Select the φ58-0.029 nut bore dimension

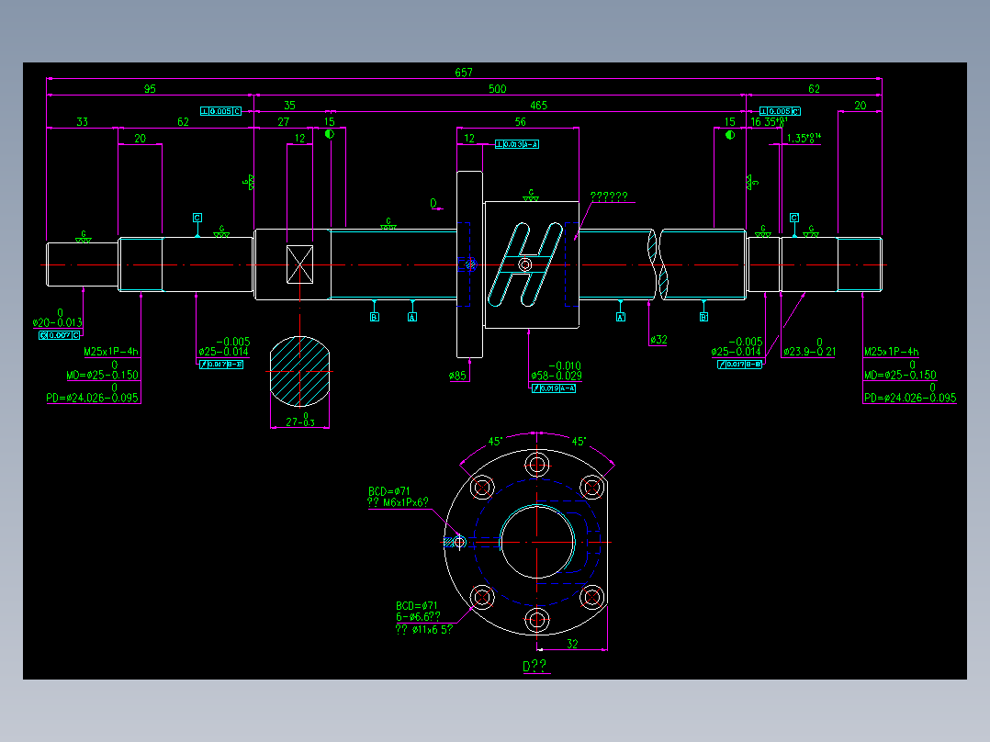pos(556,375)
